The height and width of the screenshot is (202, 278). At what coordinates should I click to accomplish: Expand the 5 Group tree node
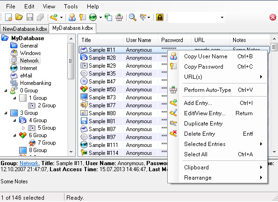pos(23,128)
